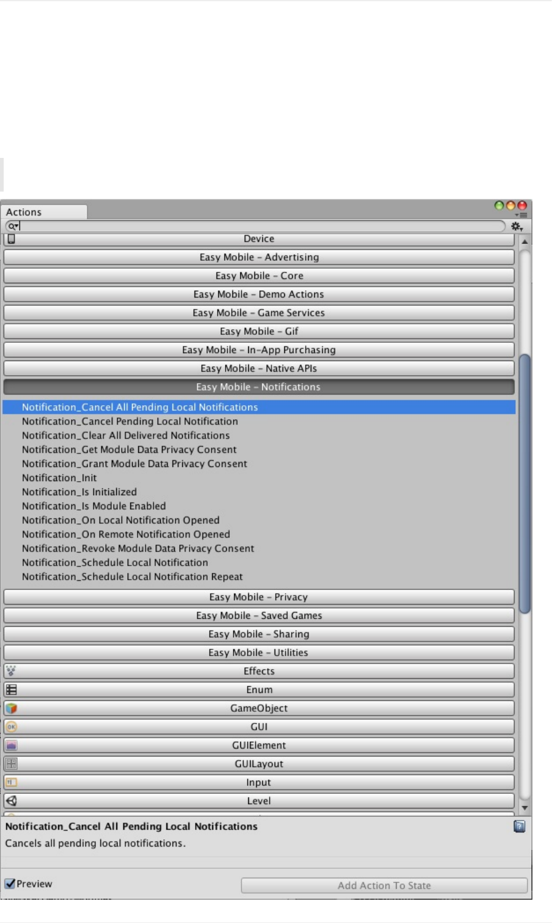Image resolution: width=552 pixels, height=923 pixels.
Task: Expand the Enum category
Action: [259, 690]
